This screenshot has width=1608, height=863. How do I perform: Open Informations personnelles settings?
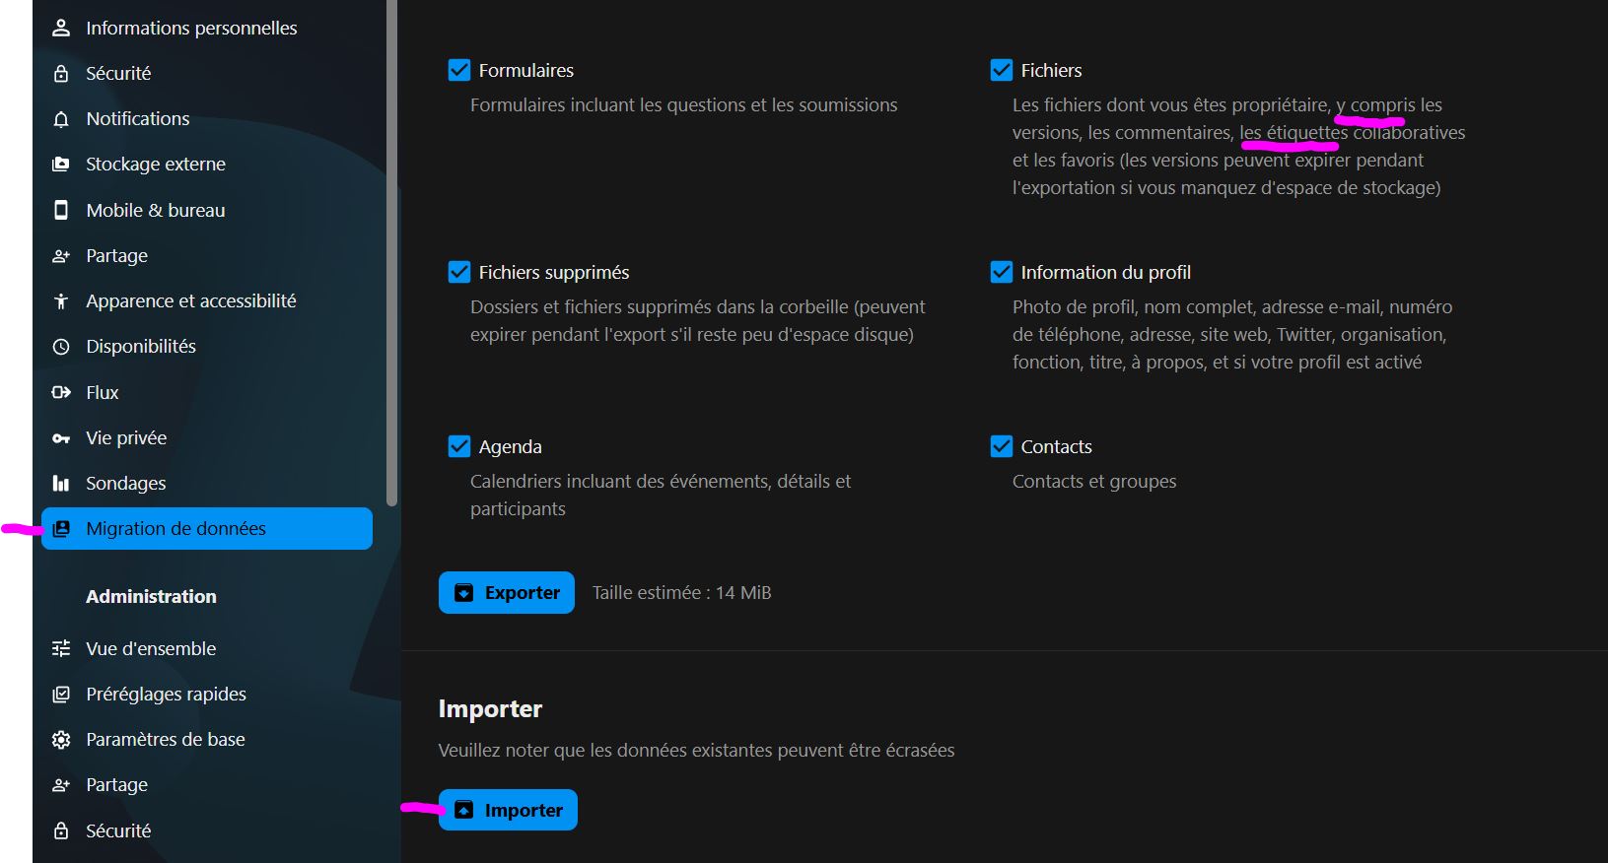[191, 29]
